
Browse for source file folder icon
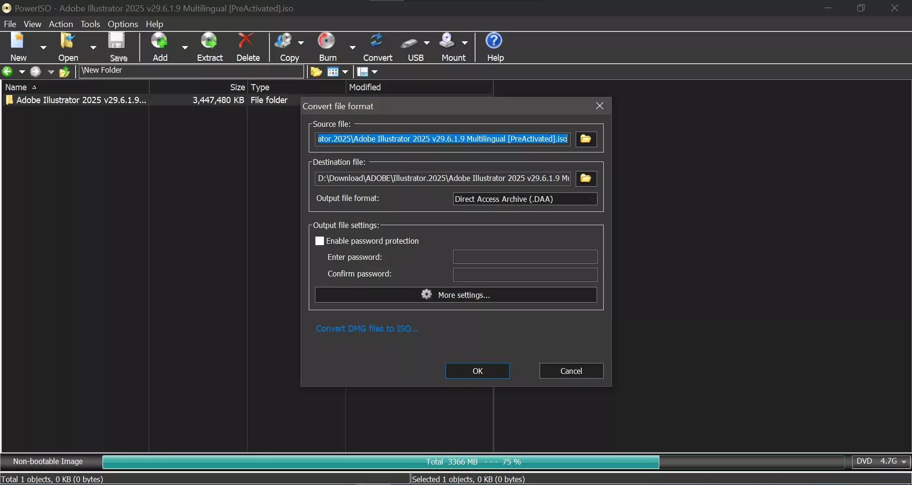coord(586,139)
